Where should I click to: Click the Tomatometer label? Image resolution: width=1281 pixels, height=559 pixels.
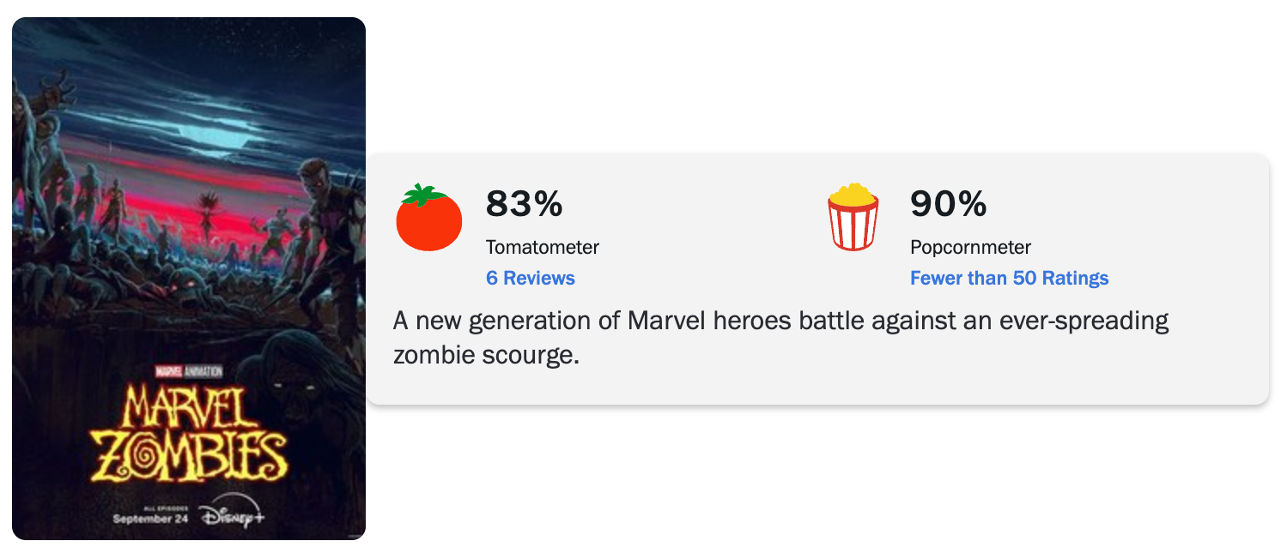(542, 247)
